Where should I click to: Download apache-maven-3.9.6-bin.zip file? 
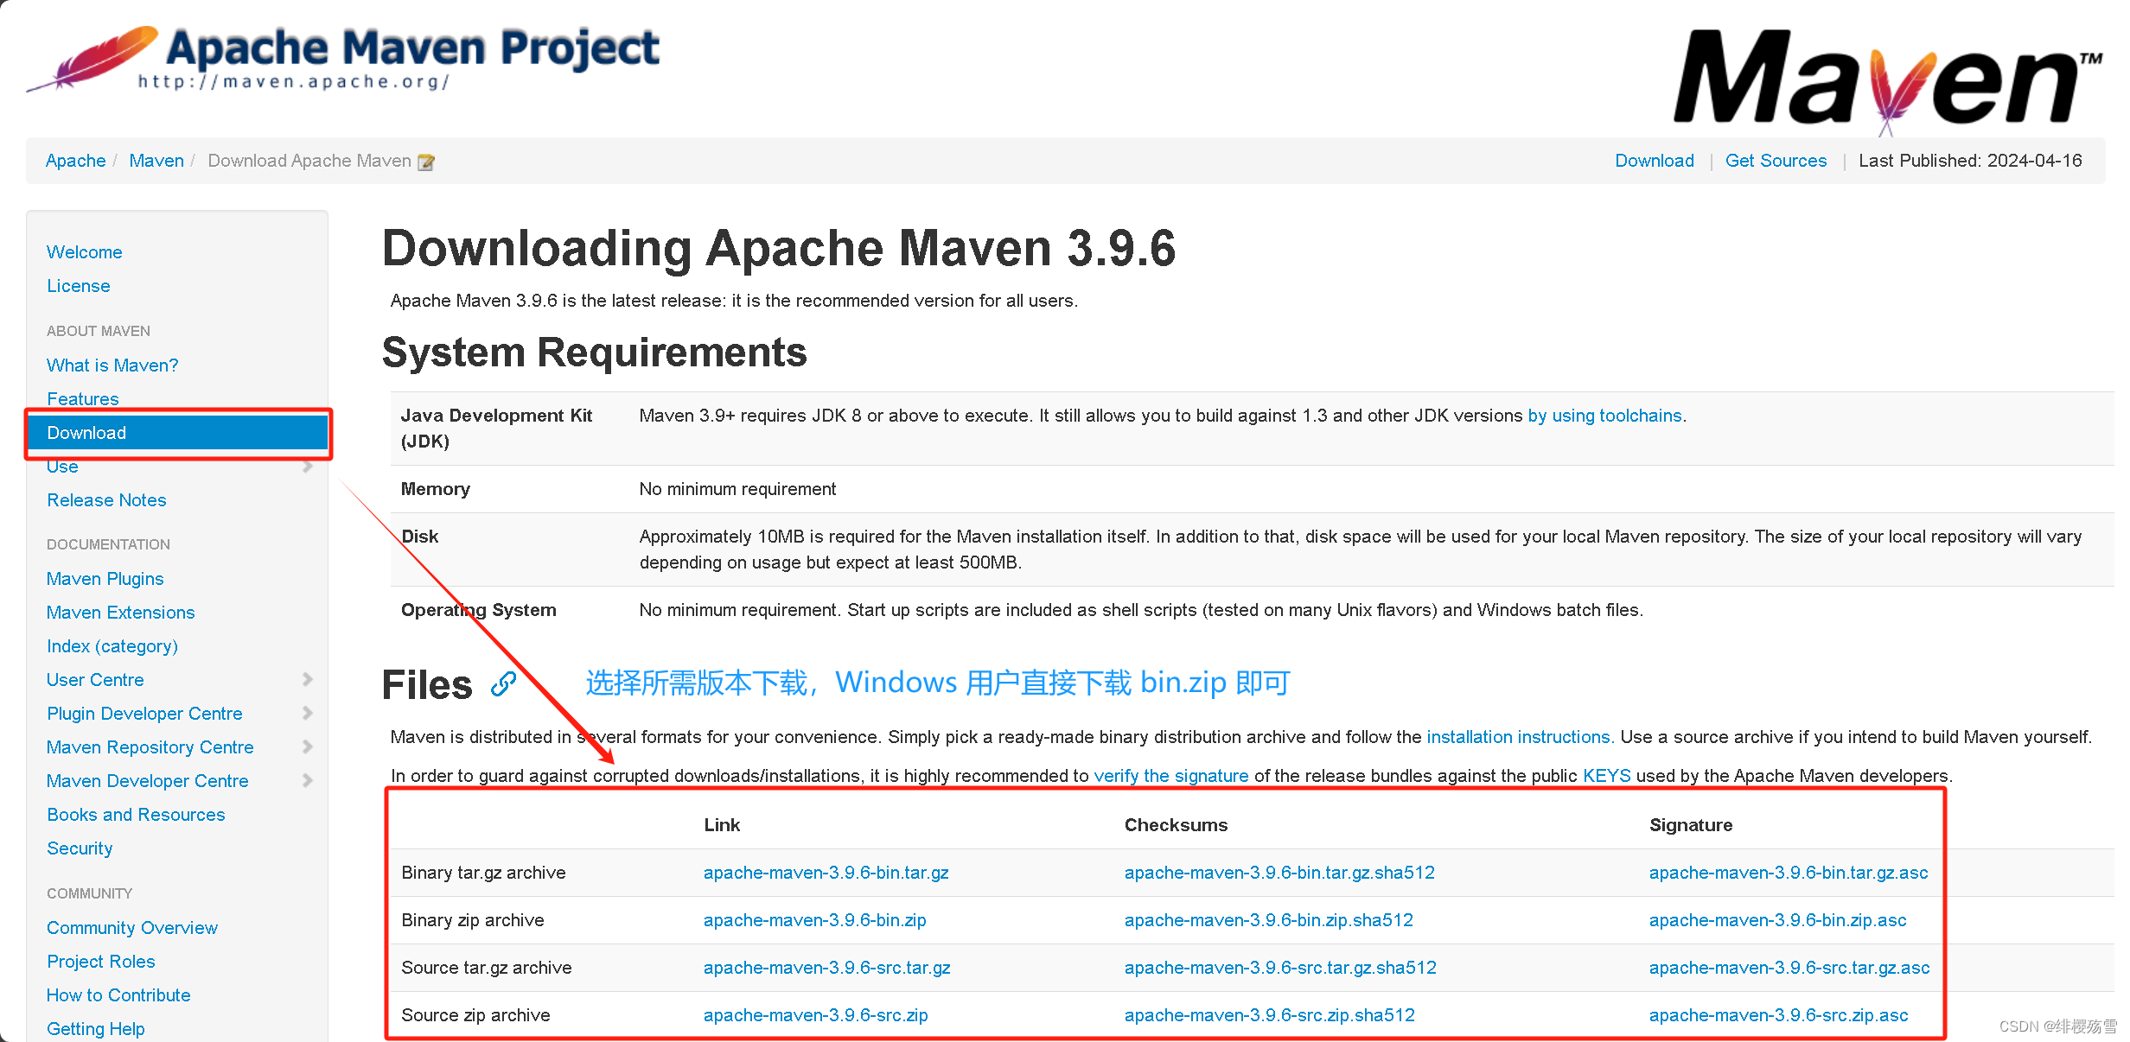(814, 920)
